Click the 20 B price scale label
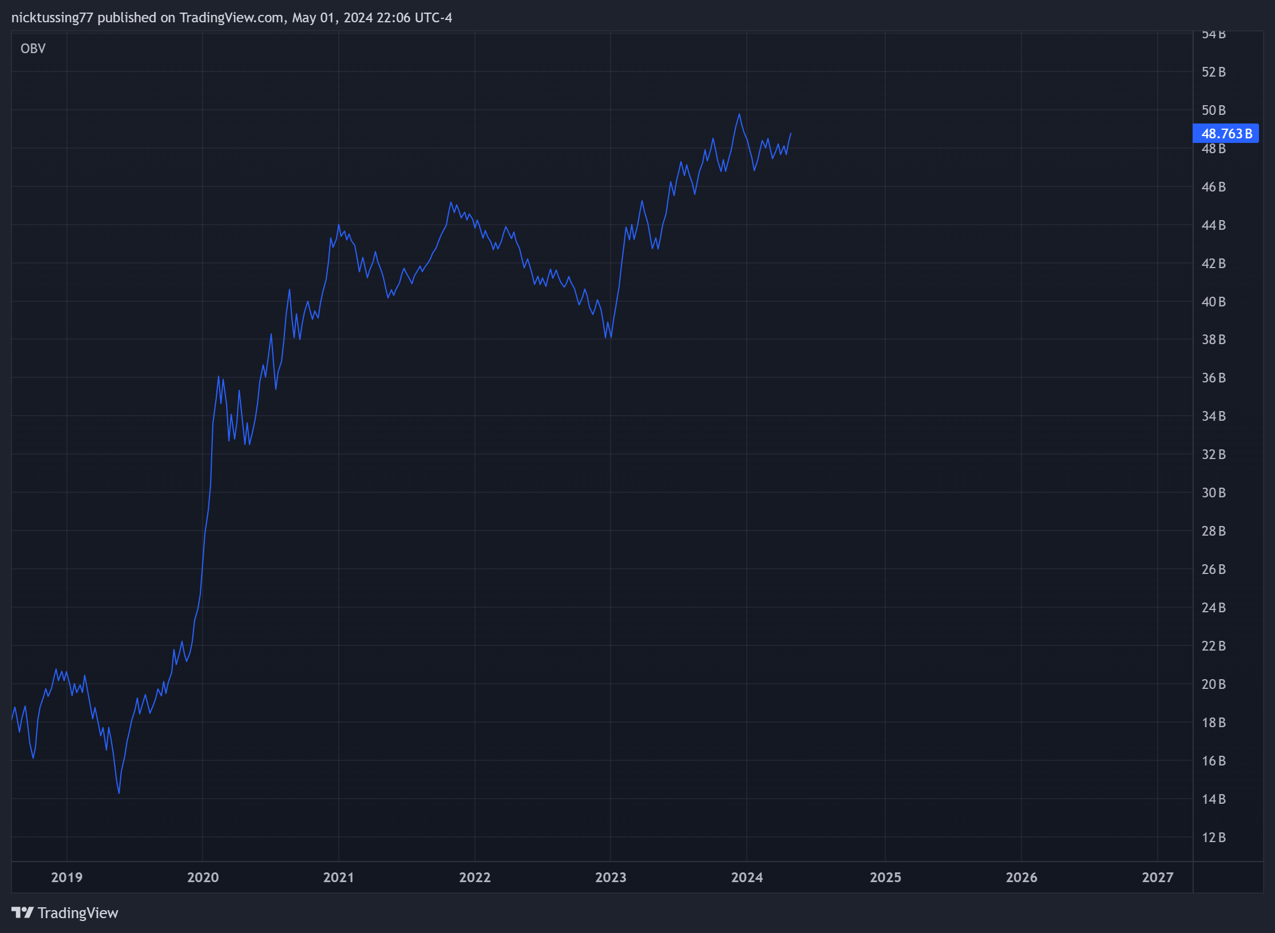 1214,684
